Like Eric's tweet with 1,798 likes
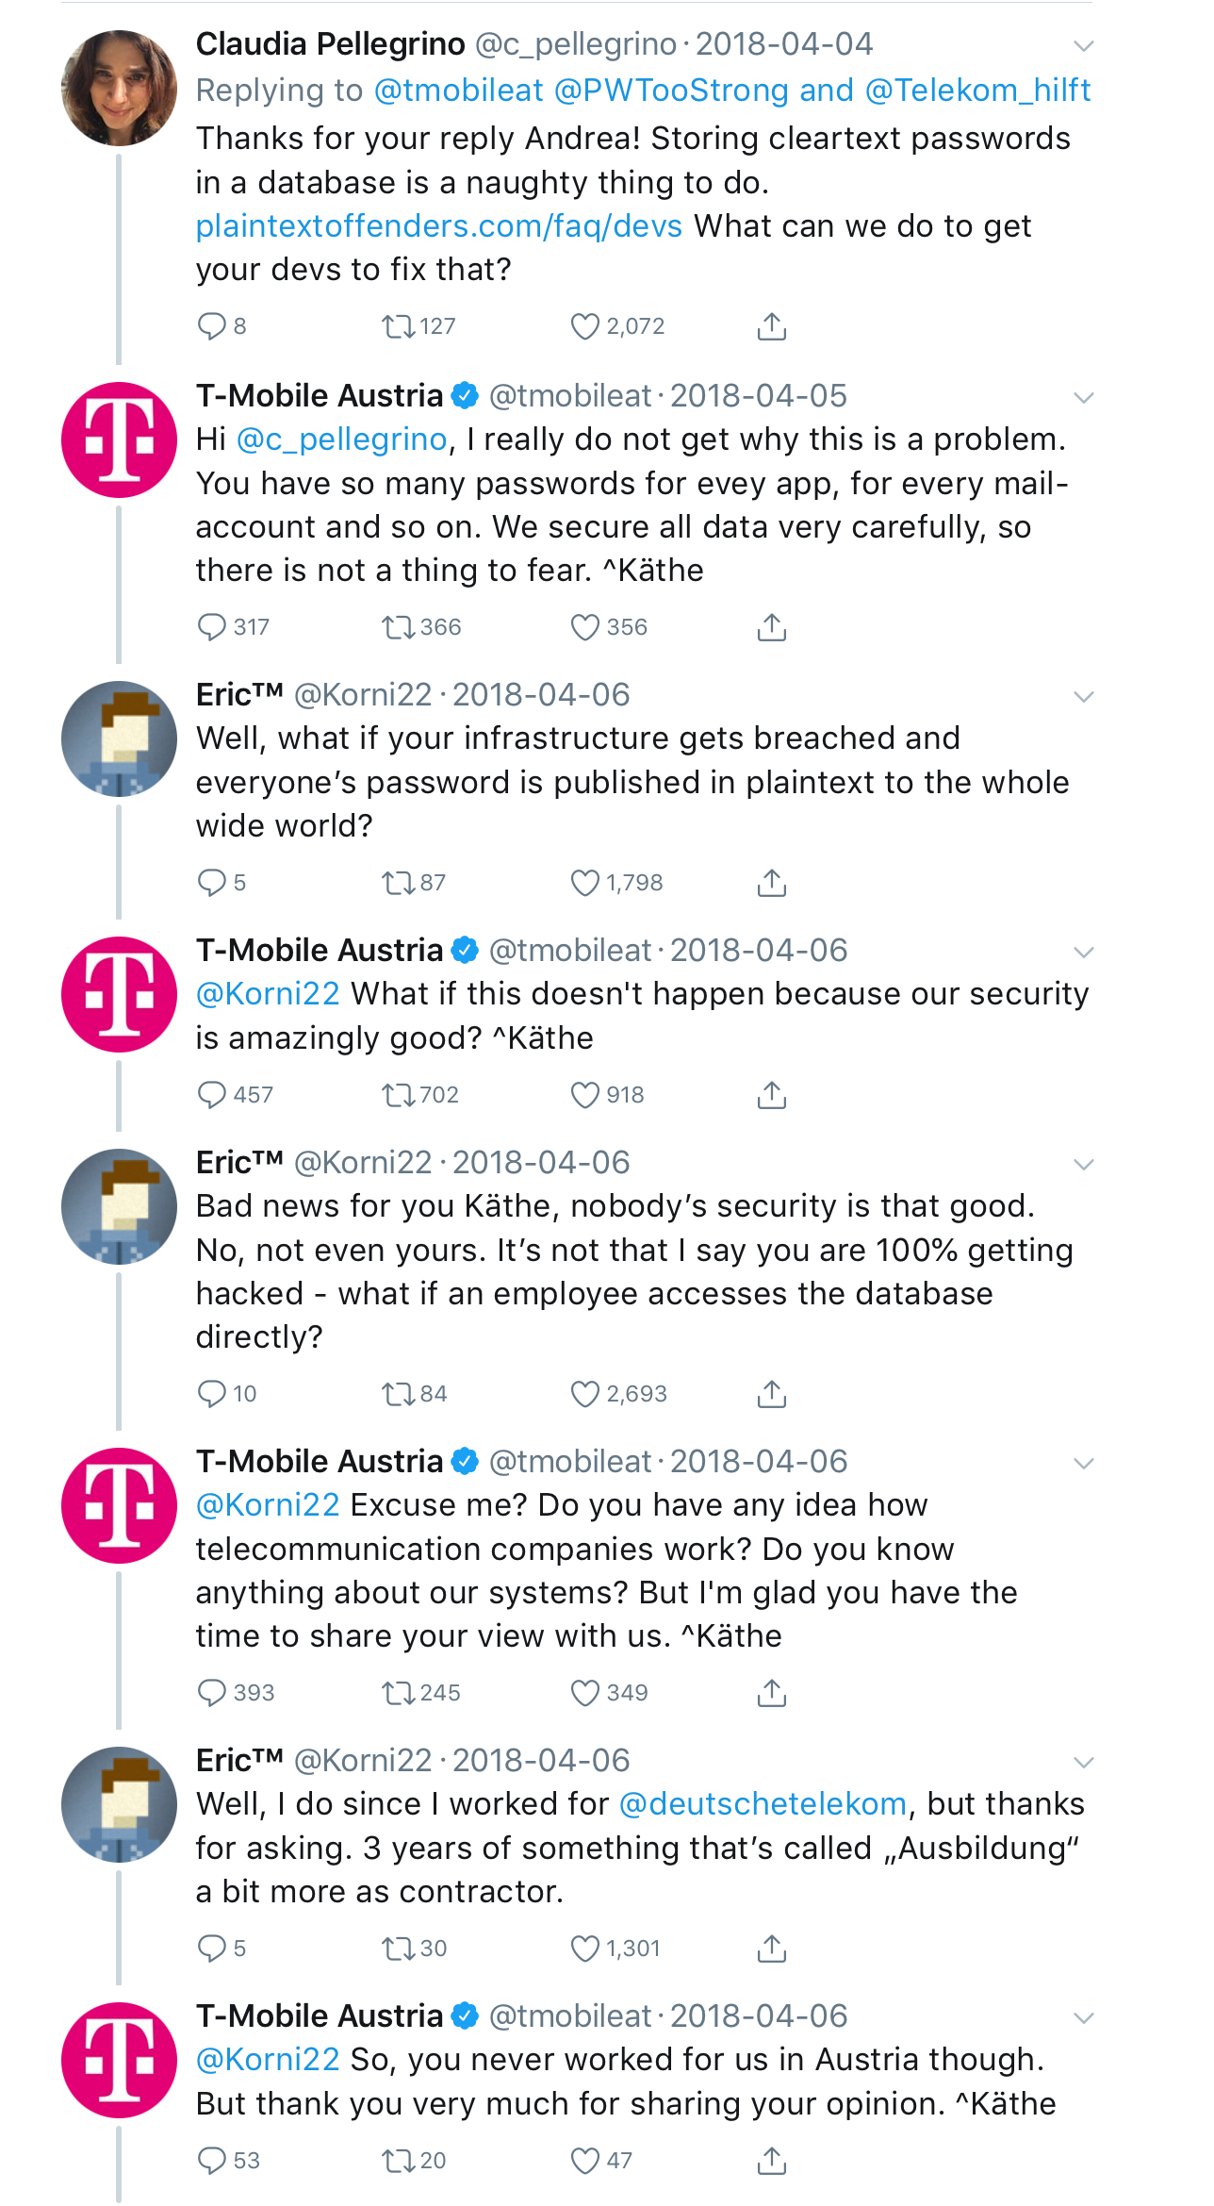 584,883
